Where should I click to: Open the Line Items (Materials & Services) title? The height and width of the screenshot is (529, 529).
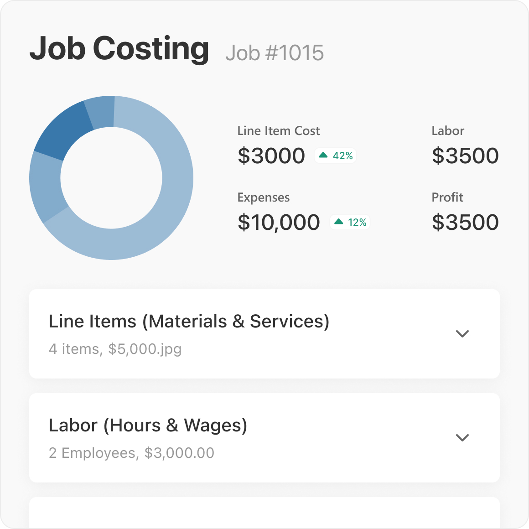[189, 322]
